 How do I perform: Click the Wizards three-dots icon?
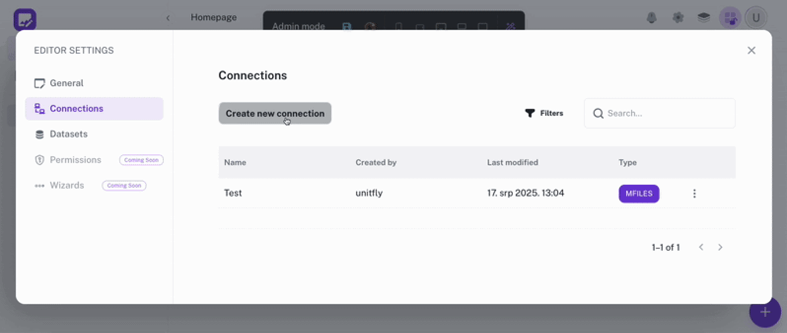39,186
